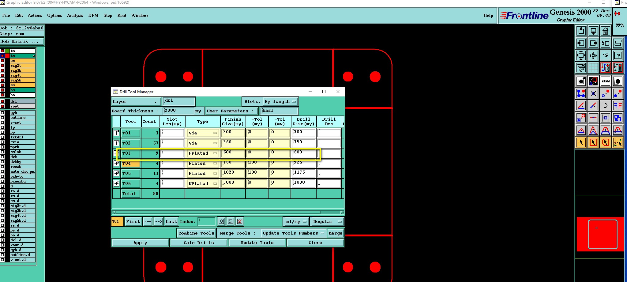Screen dimensions: 627x282
Task: Click the home view icon
Action: (x=605, y=31)
